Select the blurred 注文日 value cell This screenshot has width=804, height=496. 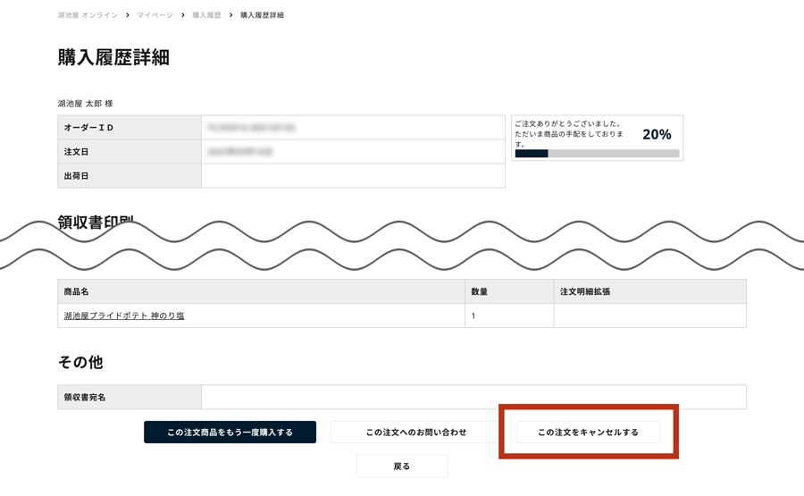tap(353, 152)
